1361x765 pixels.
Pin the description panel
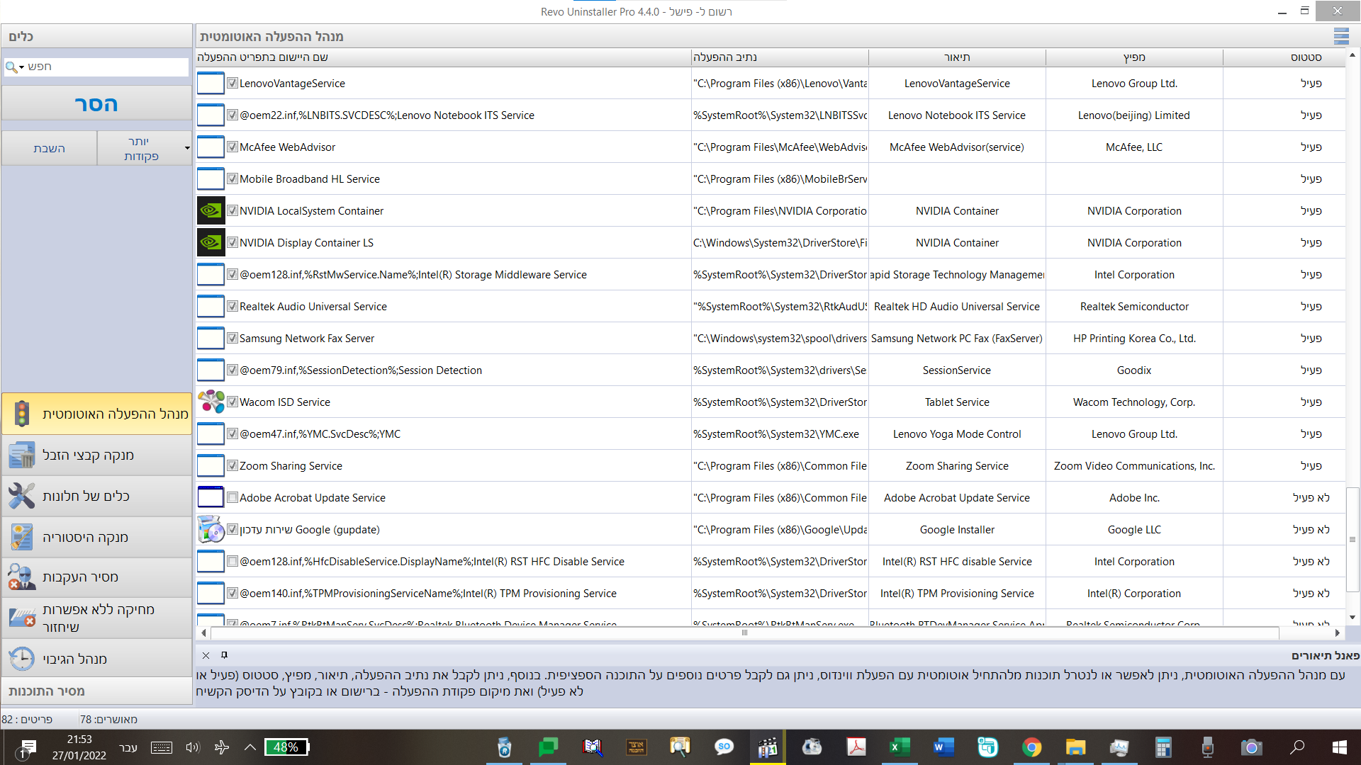coord(224,655)
